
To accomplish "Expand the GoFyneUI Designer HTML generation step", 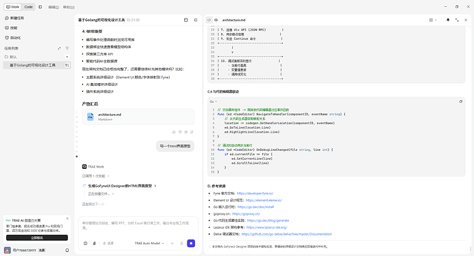I will click(x=122, y=186).
